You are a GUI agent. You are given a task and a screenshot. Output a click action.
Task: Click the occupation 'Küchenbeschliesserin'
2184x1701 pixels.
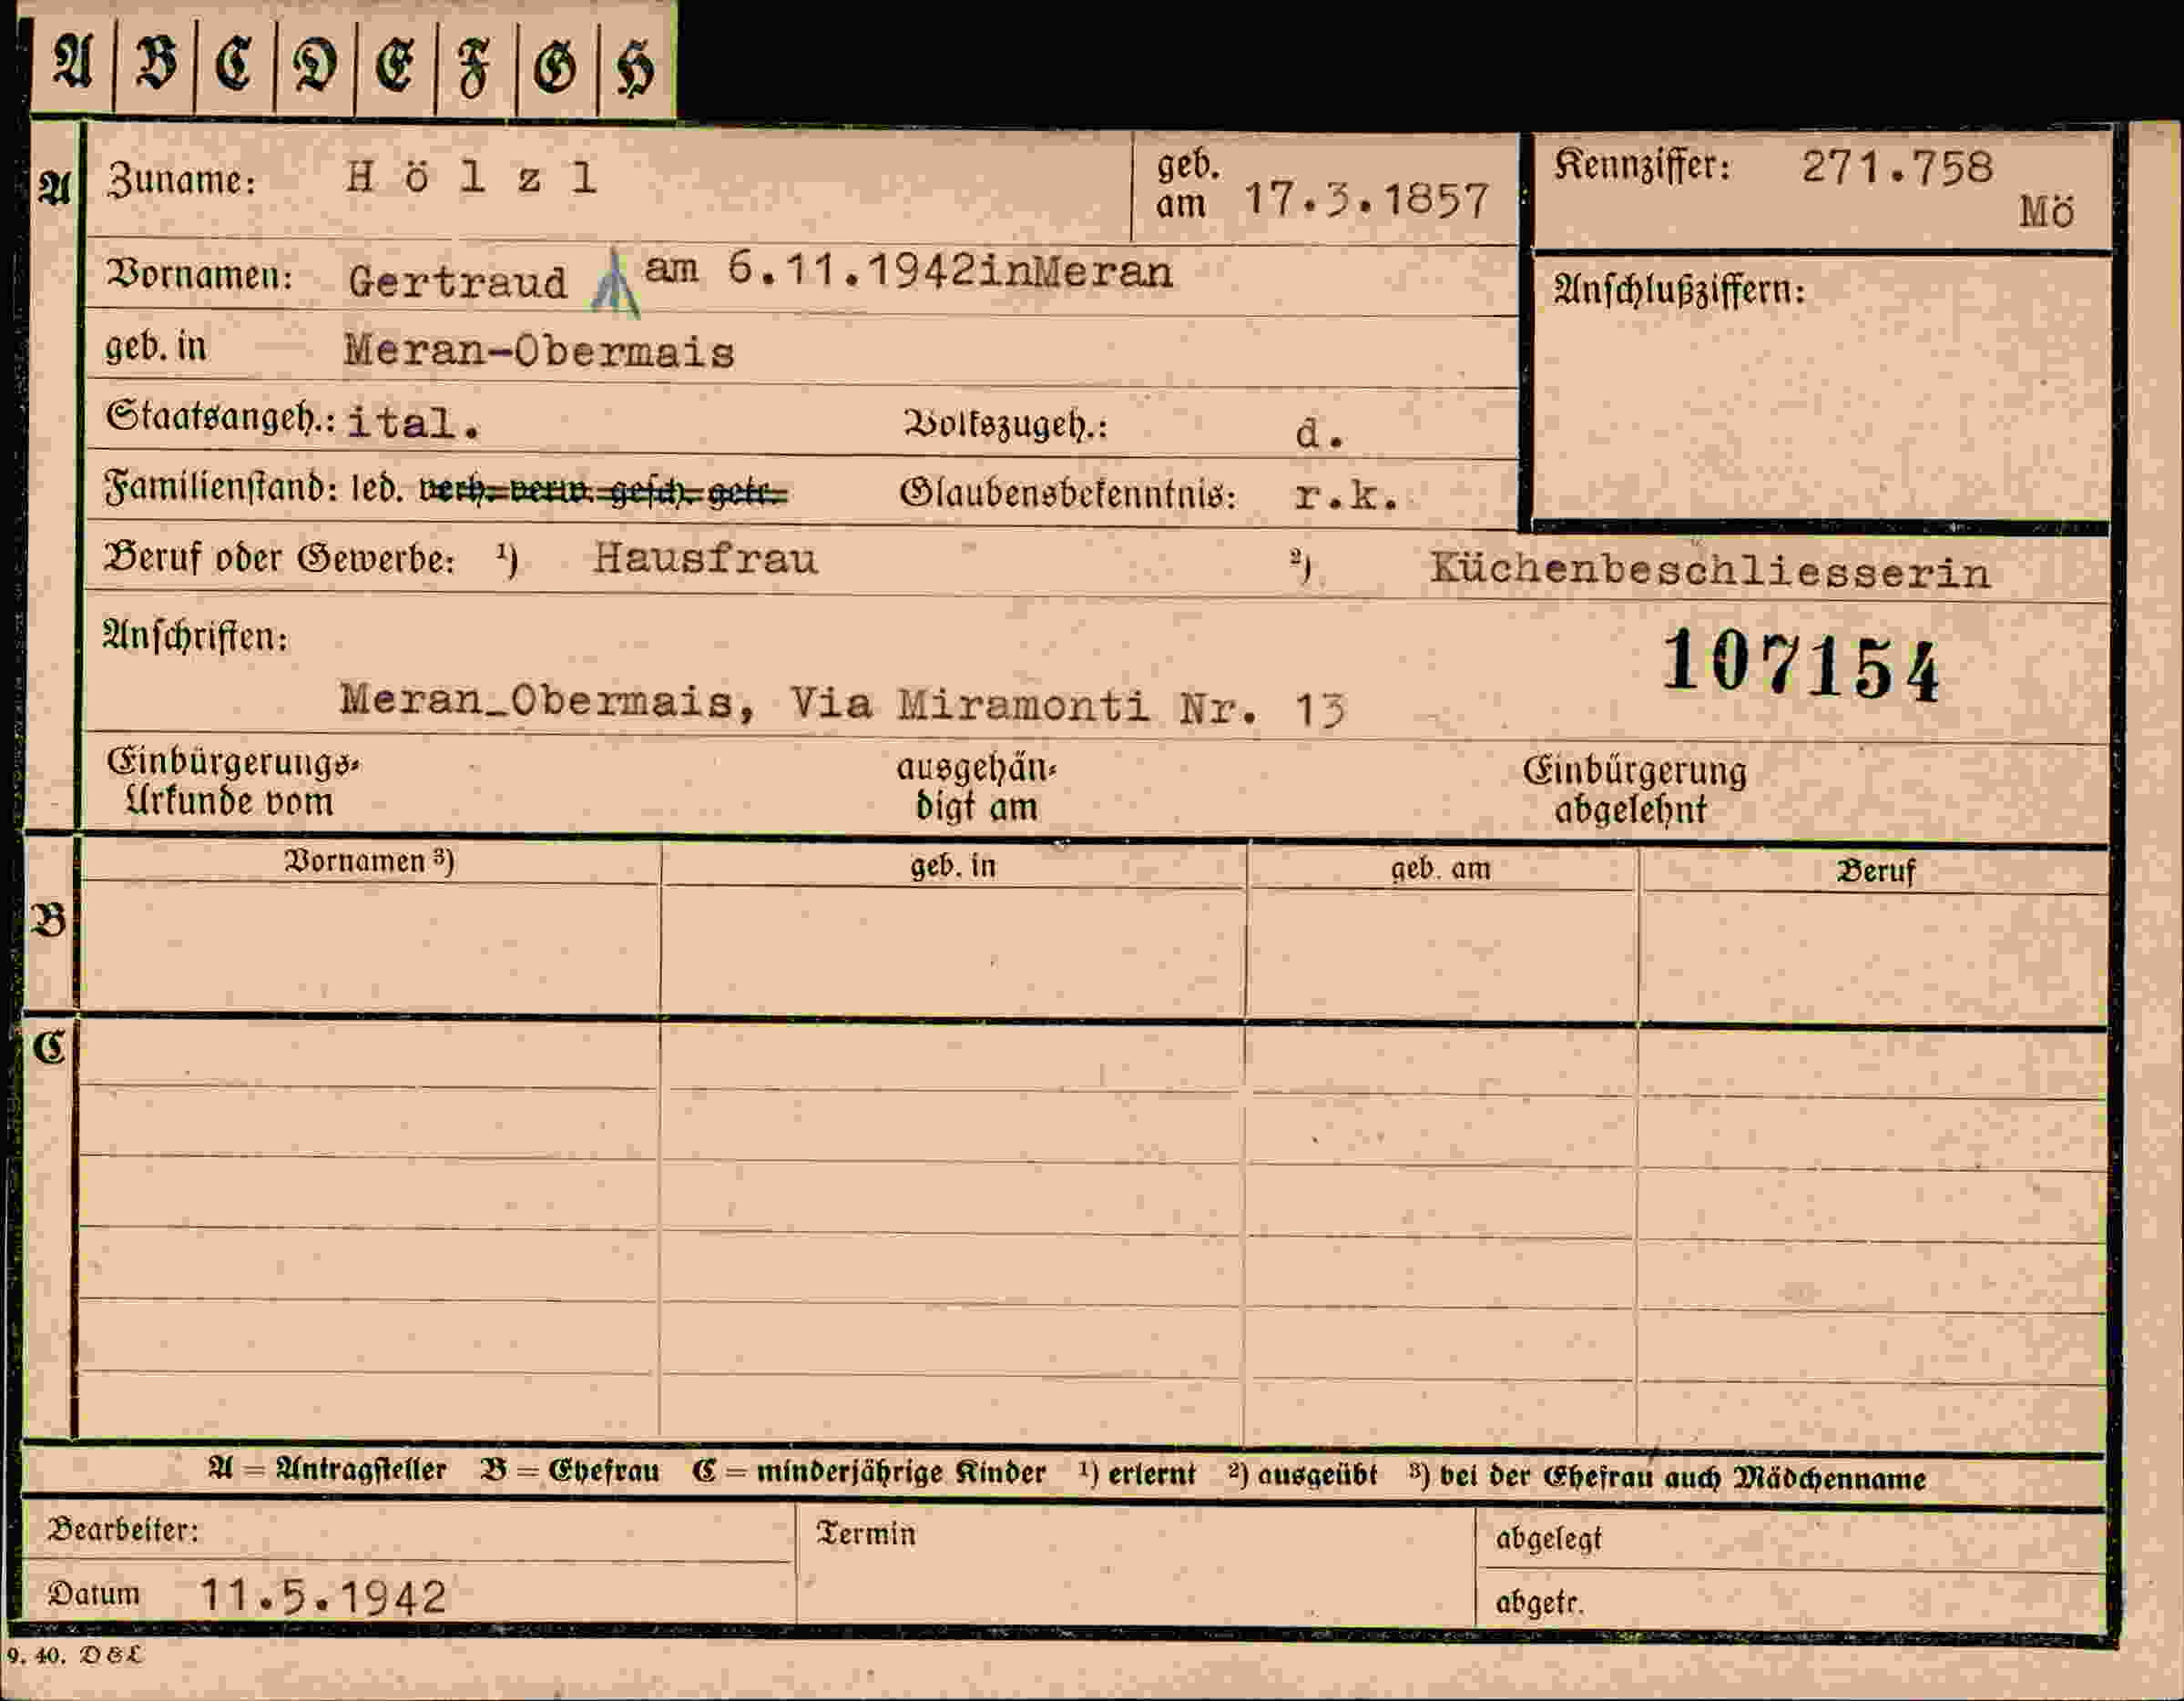[x=1710, y=571]
